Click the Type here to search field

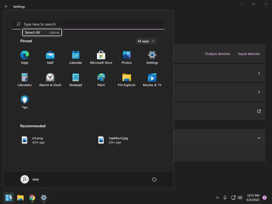(88, 24)
